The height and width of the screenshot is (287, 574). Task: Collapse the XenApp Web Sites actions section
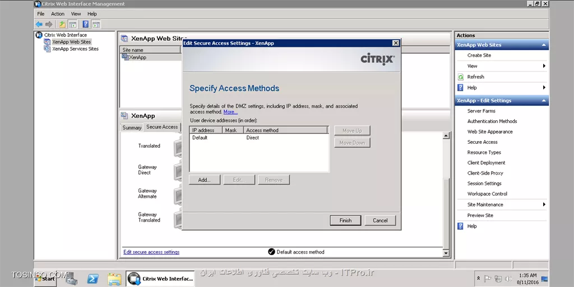click(544, 45)
